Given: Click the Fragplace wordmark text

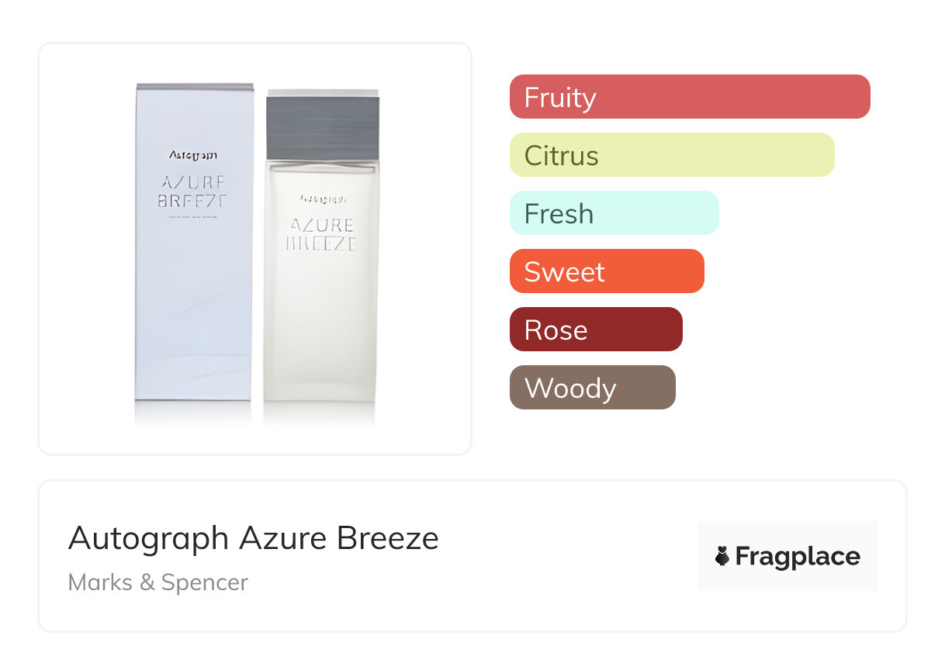Looking at the screenshot, I should tap(798, 556).
